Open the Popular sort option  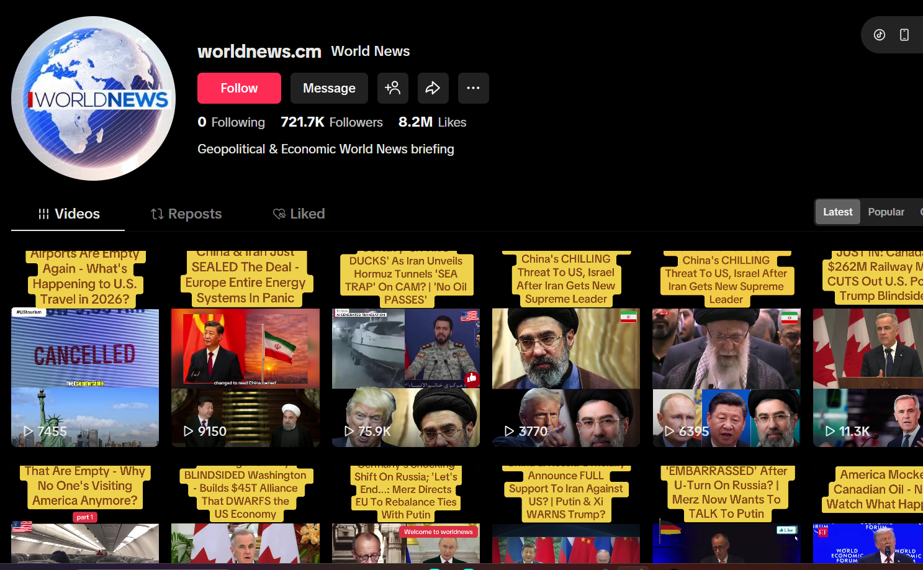click(x=886, y=211)
